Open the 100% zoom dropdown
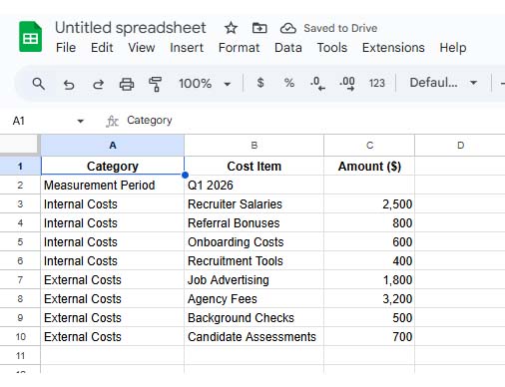 point(205,83)
